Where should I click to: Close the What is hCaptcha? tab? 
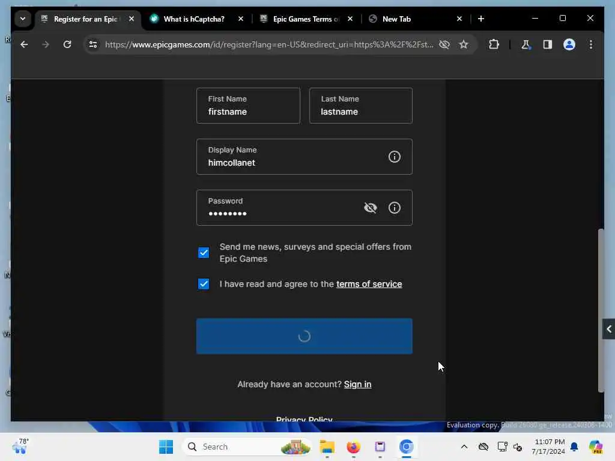(241, 19)
